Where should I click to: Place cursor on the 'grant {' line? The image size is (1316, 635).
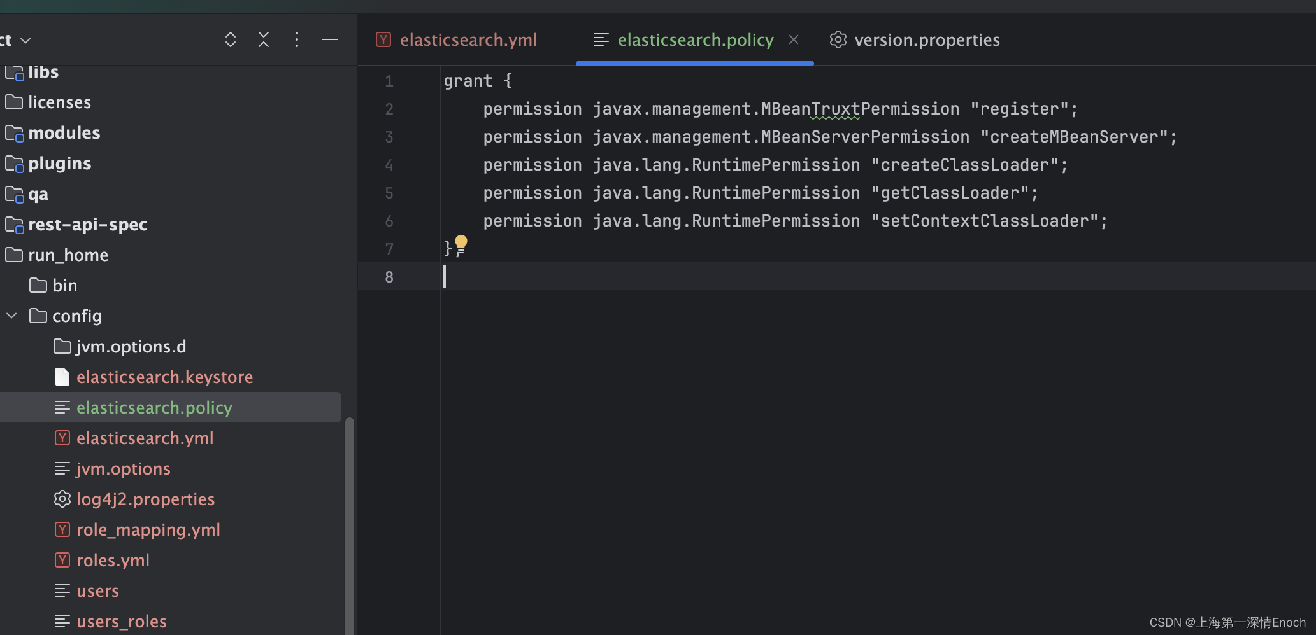pos(478,81)
